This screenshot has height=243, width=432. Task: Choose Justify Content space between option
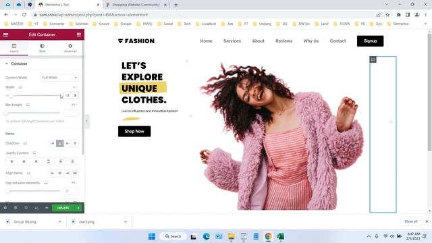coord(48,161)
